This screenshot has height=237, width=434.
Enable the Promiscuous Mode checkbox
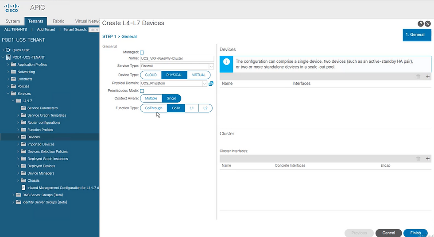[142, 91]
